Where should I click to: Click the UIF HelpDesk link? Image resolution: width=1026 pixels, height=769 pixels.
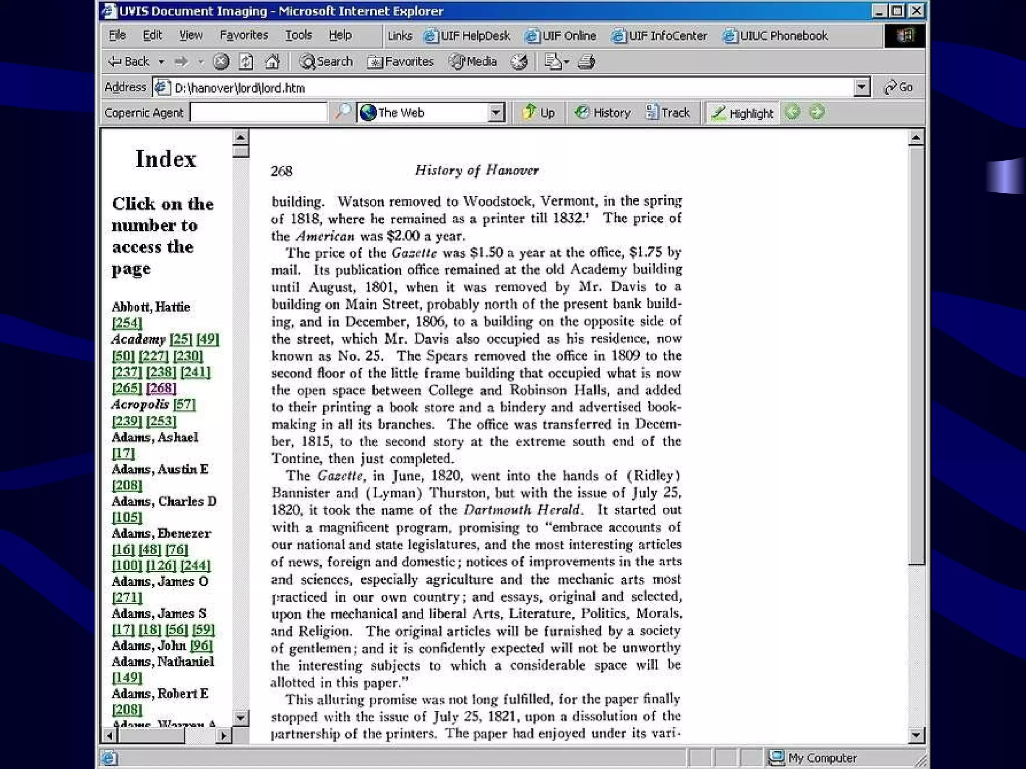(467, 36)
